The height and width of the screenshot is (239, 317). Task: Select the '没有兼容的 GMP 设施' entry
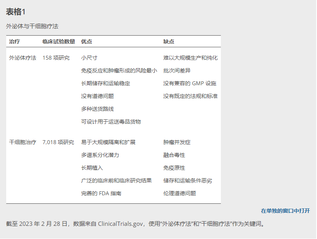click(190, 83)
